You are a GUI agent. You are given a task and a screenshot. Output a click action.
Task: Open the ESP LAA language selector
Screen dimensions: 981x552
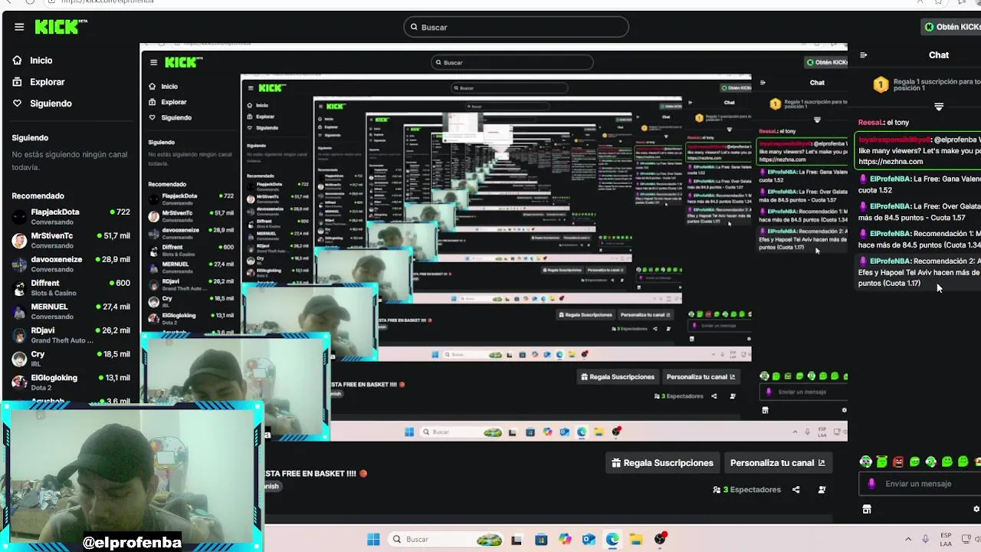946,539
